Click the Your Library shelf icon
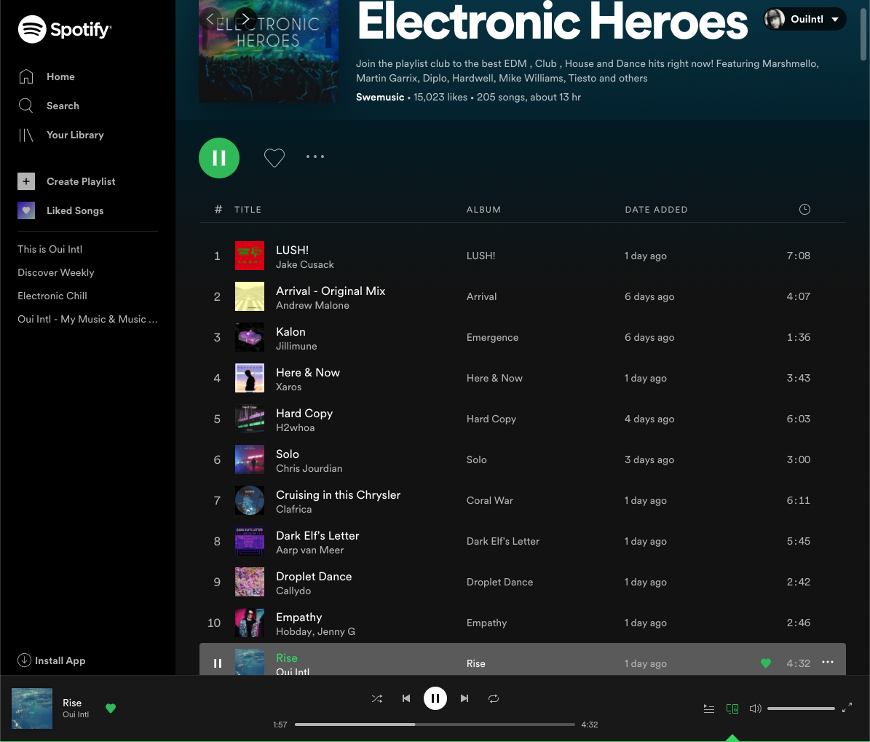The image size is (870, 742). (x=26, y=135)
